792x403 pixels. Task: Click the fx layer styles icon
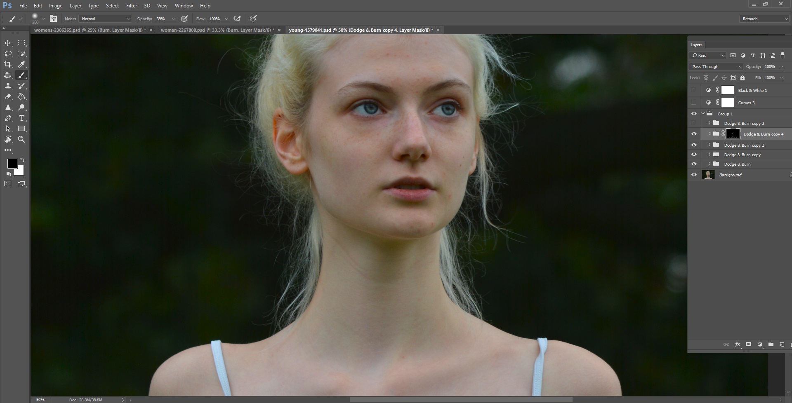point(738,344)
